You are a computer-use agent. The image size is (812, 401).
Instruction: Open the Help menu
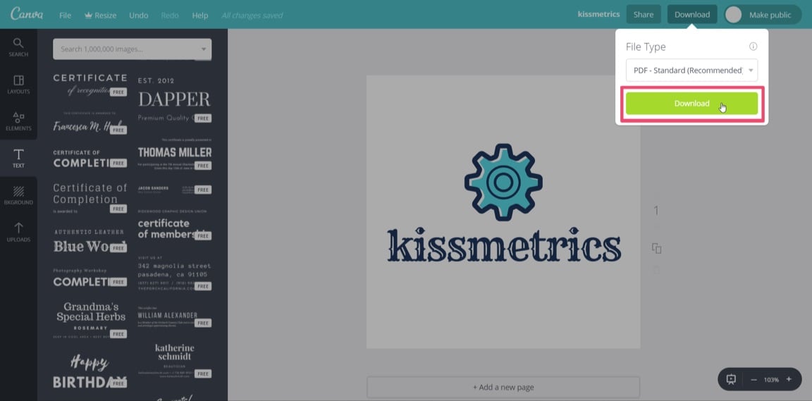(x=200, y=15)
